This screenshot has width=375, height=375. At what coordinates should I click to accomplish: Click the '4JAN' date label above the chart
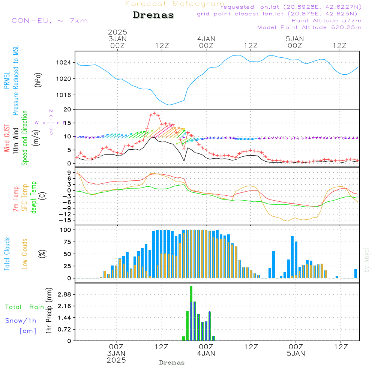coord(206,39)
